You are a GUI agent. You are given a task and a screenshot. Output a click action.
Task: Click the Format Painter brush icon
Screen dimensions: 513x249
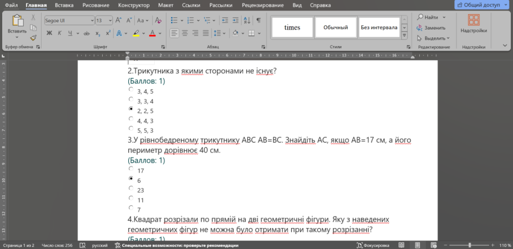point(33,38)
